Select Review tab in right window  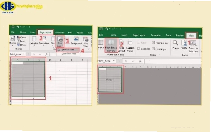pos(180,35)
